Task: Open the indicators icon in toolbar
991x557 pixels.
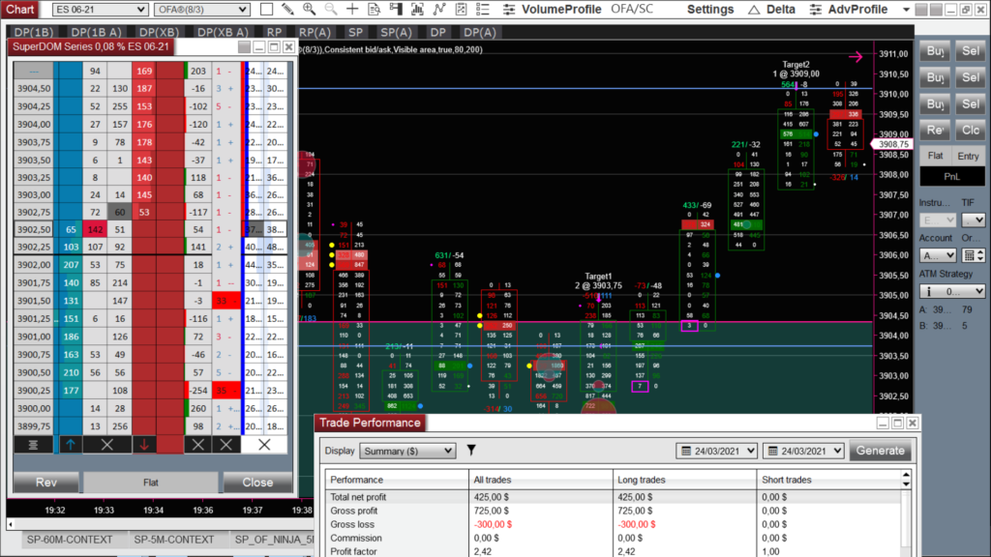Action: [x=417, y=9]
